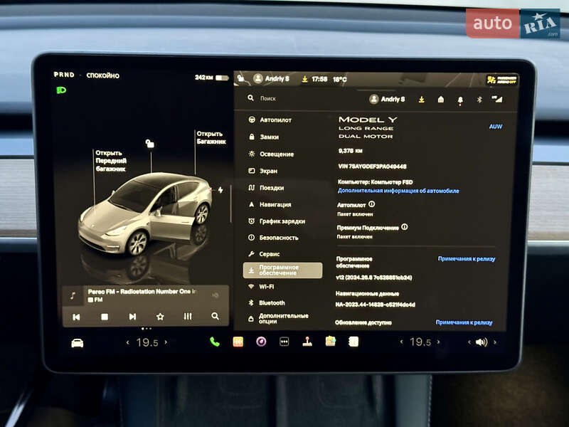Open the Toybox app icon
The image size is (569, 427).
click(331, 342)
